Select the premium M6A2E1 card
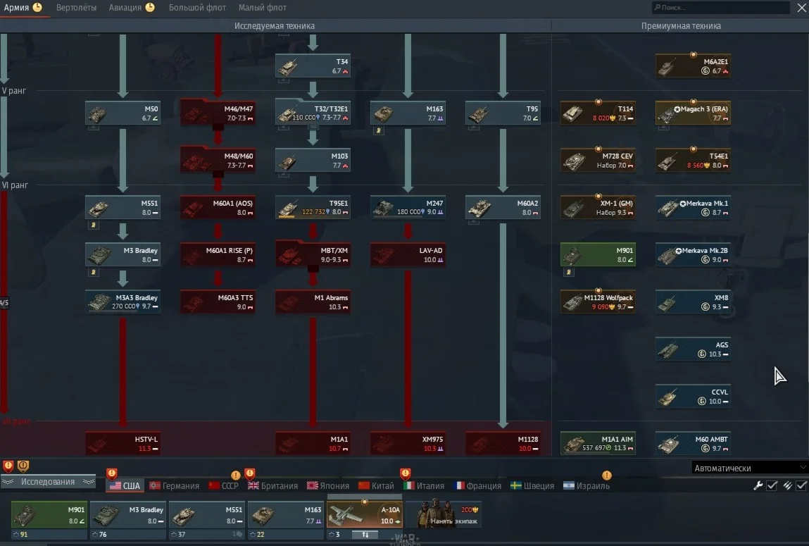The height and width of the screenshot is (546, 809). point(693,66)
